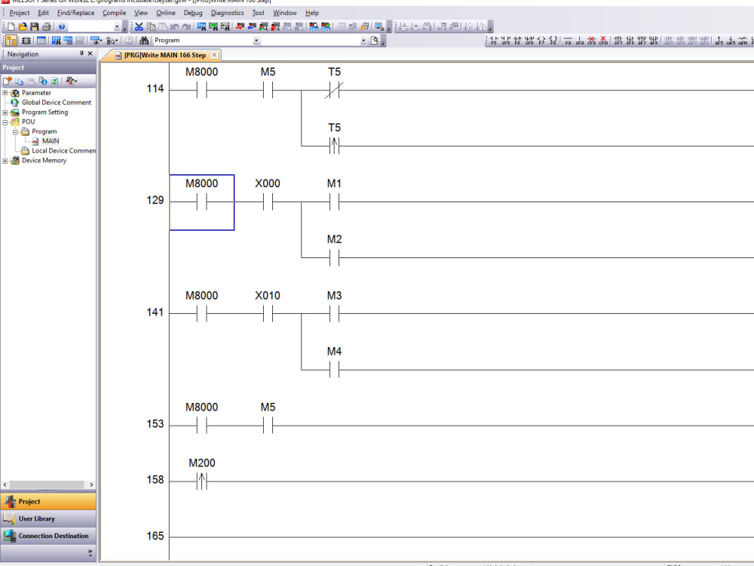Collapse the POU node in the tree

5,122
